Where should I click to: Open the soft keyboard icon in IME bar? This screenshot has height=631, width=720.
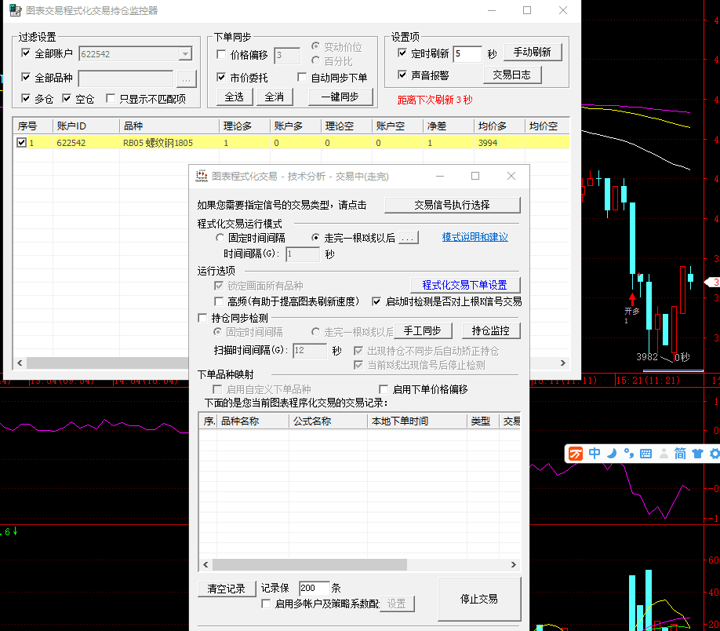pyautogui.click(x=645, y=454)
